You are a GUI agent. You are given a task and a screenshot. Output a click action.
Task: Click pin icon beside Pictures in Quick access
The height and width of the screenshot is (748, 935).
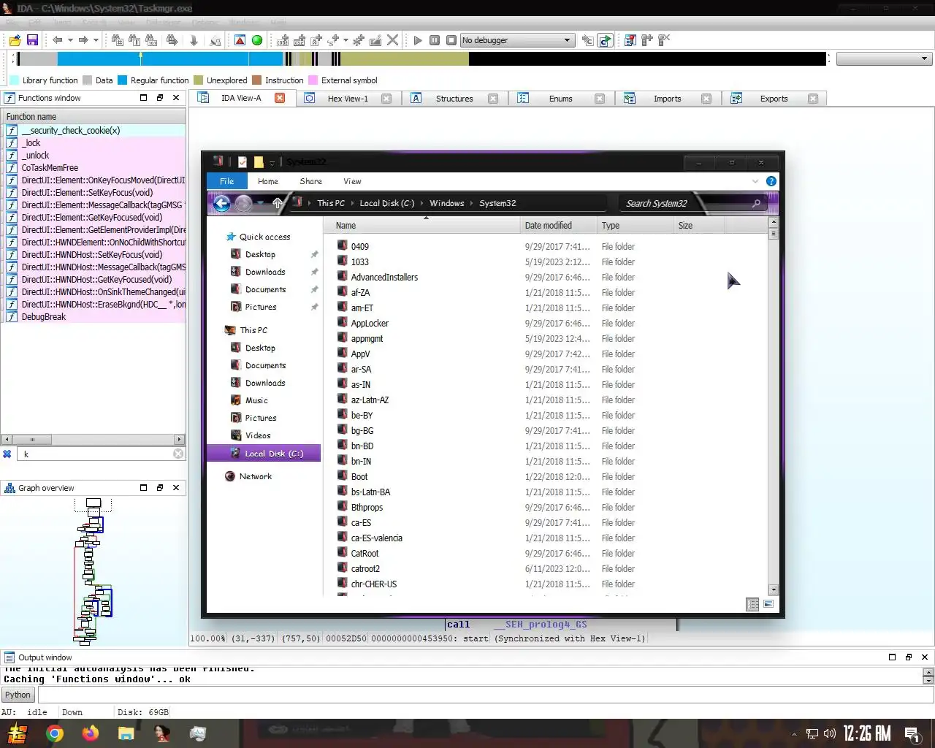314,307
